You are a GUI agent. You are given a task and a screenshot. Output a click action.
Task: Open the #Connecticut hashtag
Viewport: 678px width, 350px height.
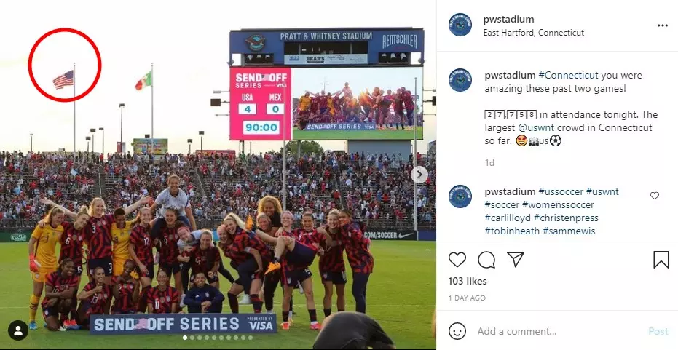568,75
